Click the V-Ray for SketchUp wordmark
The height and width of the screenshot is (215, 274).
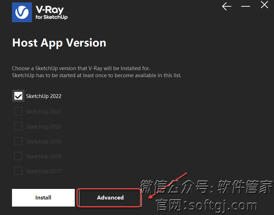(51, 12)
